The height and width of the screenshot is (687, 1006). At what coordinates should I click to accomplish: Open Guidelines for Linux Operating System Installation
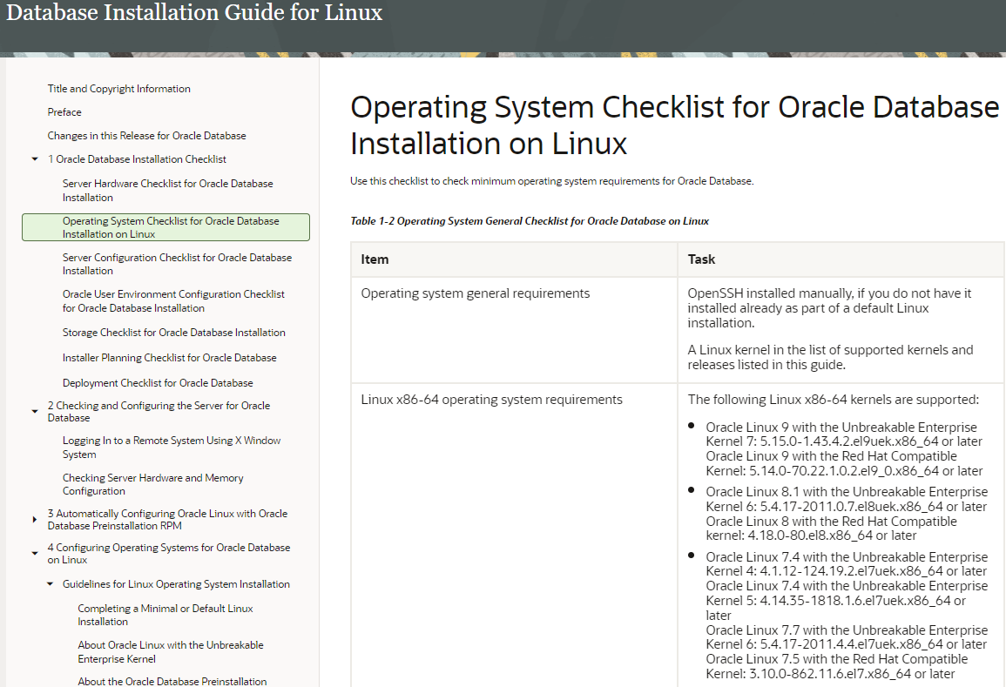tap(176, 583)
